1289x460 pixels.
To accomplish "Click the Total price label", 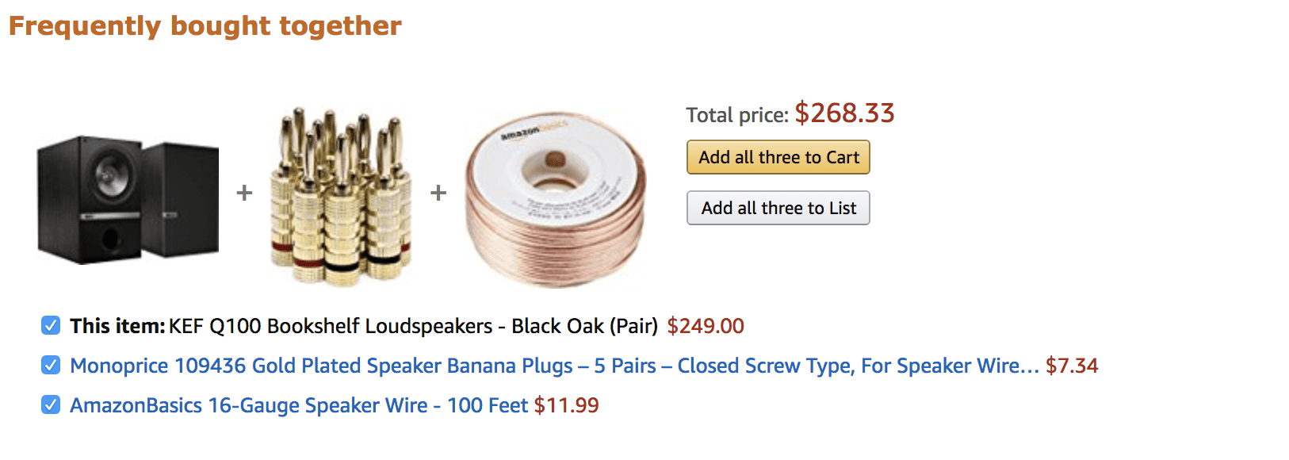I will click(737, 116).
